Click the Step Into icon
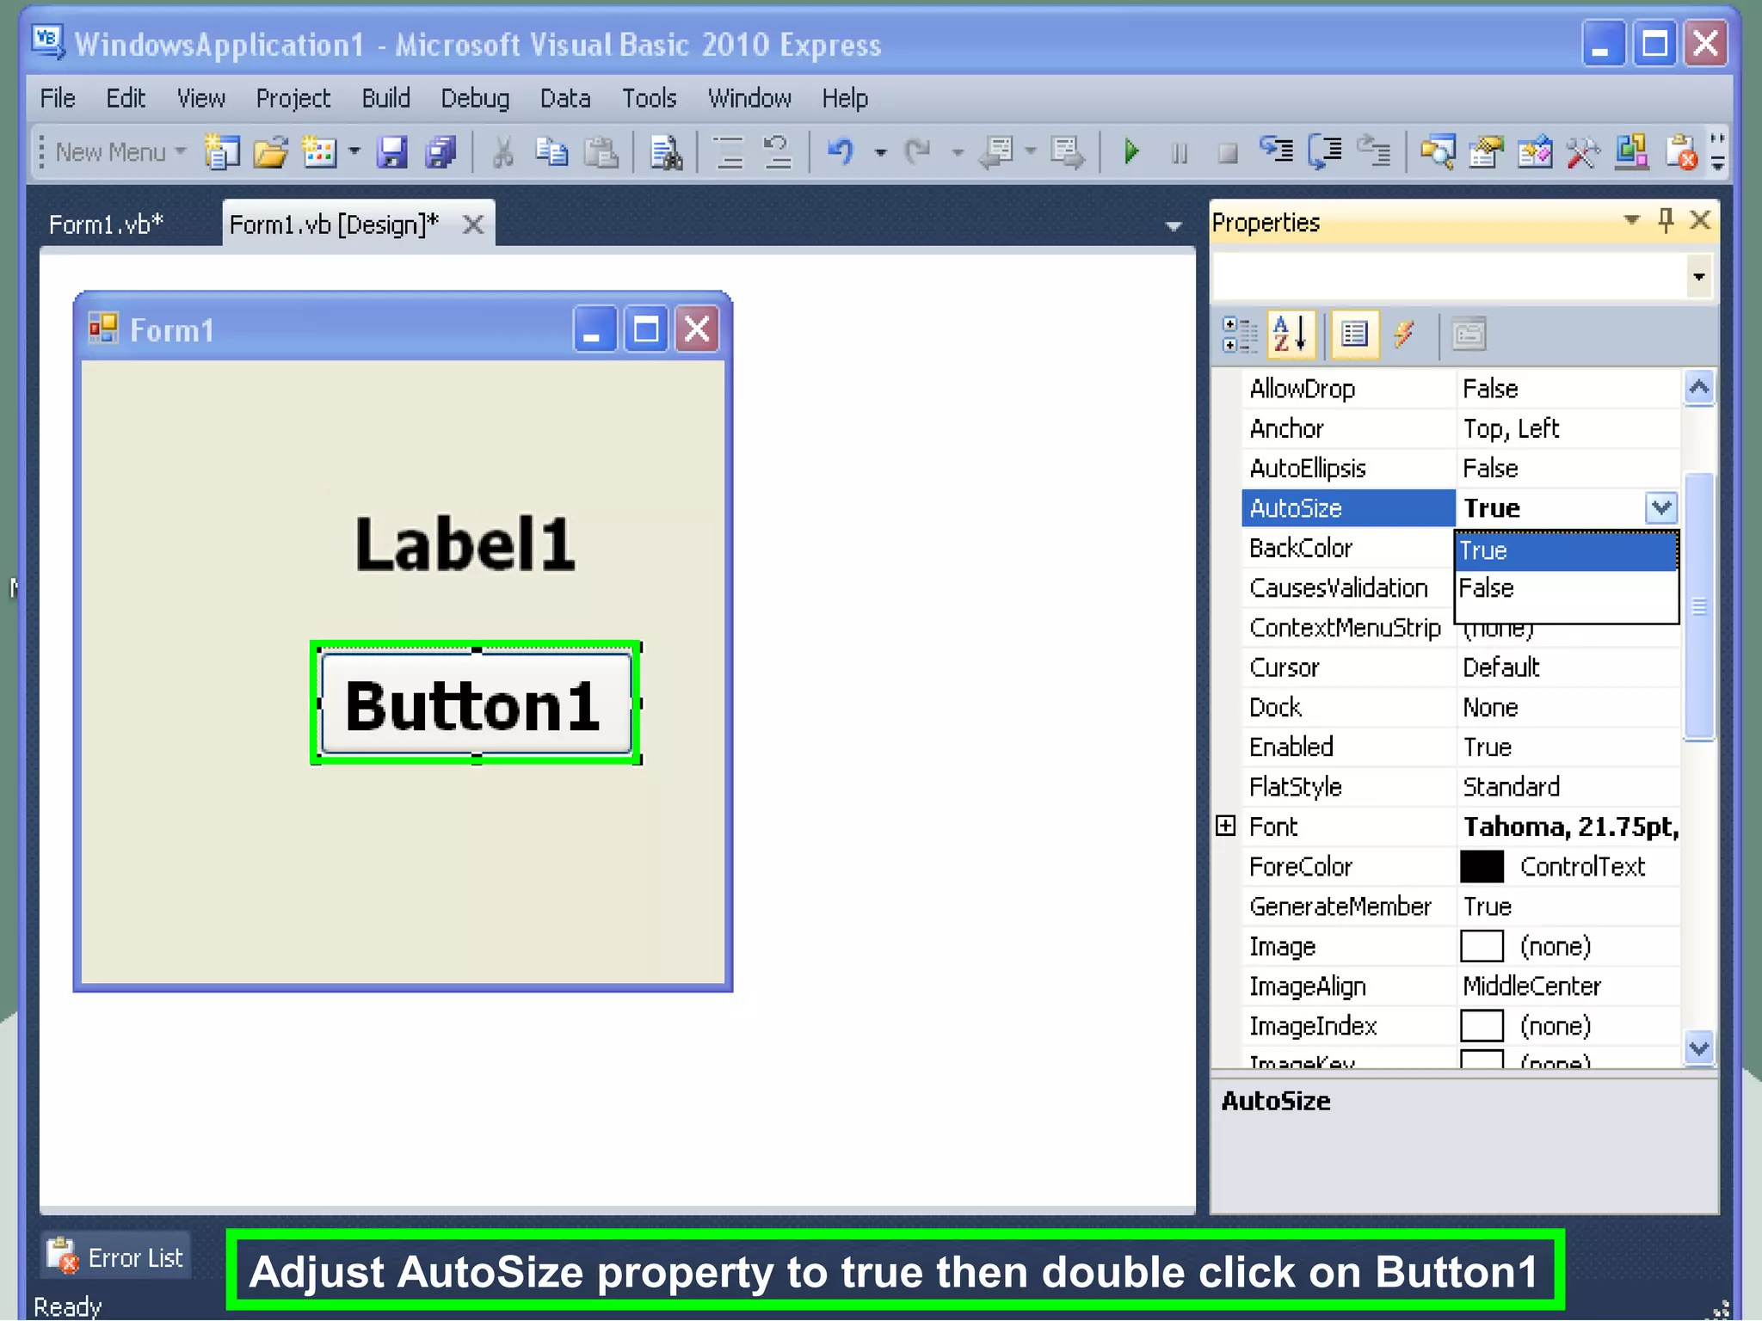This screenshot has height=1321, width=1762. point(1277,151)
